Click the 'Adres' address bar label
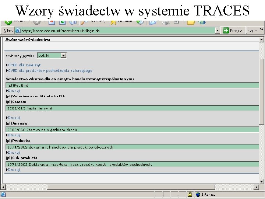Viewport: 265px width, 199px height. pos(8,31)
